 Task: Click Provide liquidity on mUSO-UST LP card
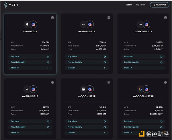(87, 62)
